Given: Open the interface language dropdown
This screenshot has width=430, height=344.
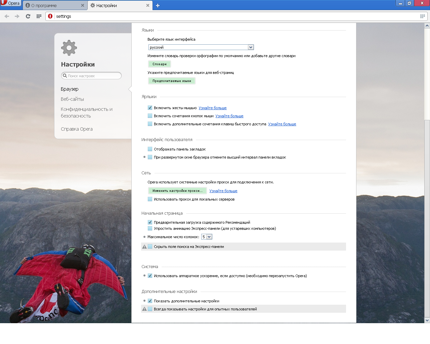Looking at the screenshot, I should click(201, 47).
